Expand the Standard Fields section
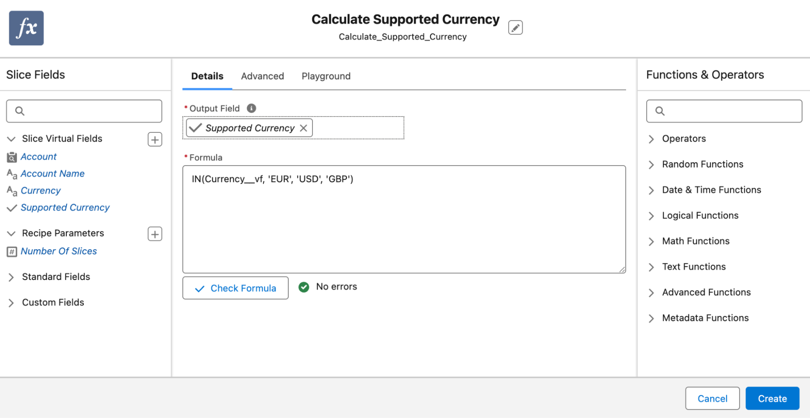This screenshot has height=418, width=810. tap(11, 277)
